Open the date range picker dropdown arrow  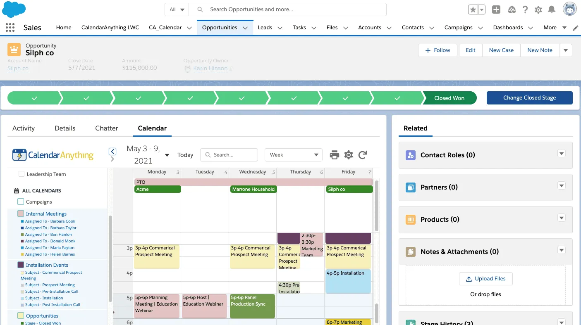coord(167,155)
